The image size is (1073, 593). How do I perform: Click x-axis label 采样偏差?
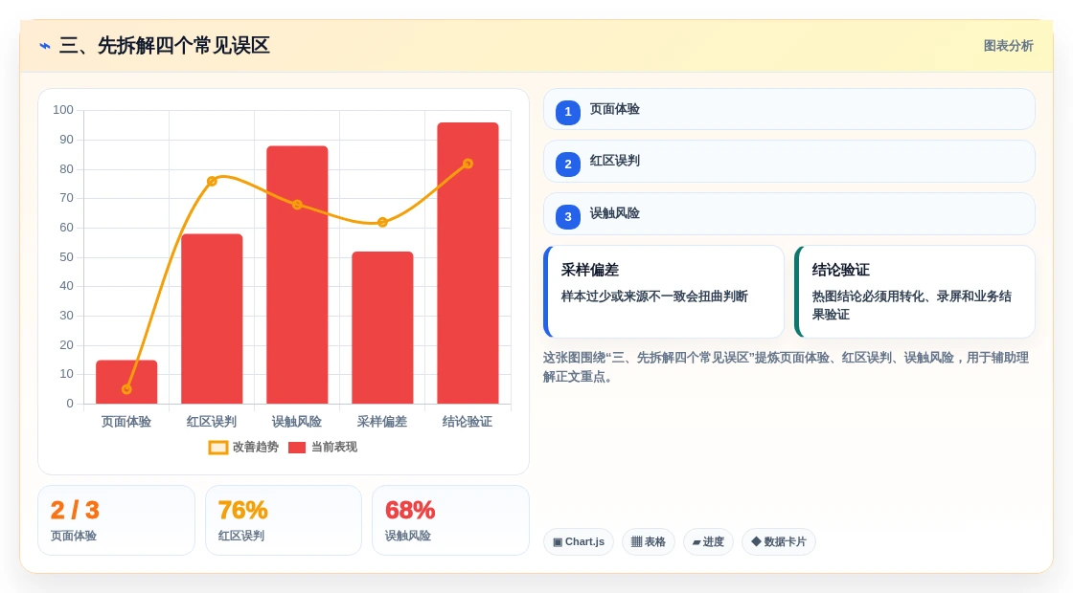[x=382, y=422]
